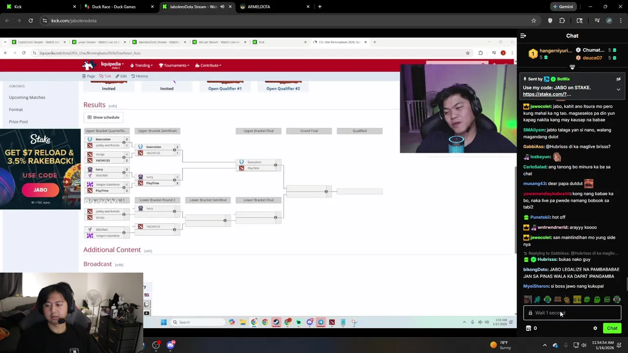The image size is (628, 353).
Task: Expand the gift leaderboard arrow
Action: coord(572,67)
